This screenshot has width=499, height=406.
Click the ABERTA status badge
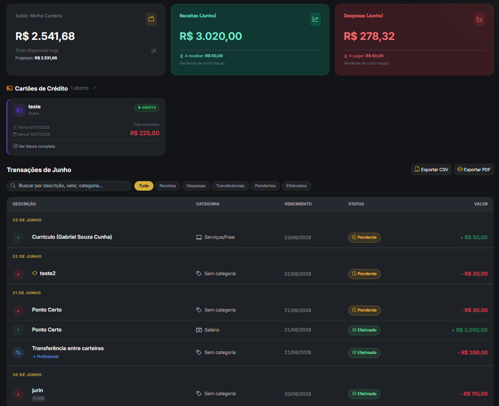click(147, 107)
